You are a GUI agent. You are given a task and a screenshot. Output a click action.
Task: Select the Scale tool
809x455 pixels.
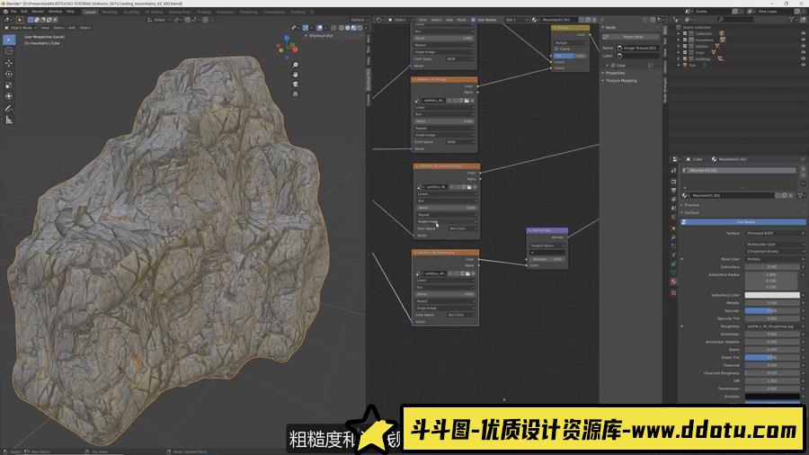pyautogui.click(x=9, y=85)
